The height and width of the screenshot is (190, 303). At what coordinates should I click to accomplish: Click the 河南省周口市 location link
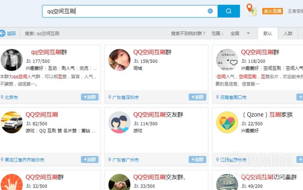click(x=233, y=97)
